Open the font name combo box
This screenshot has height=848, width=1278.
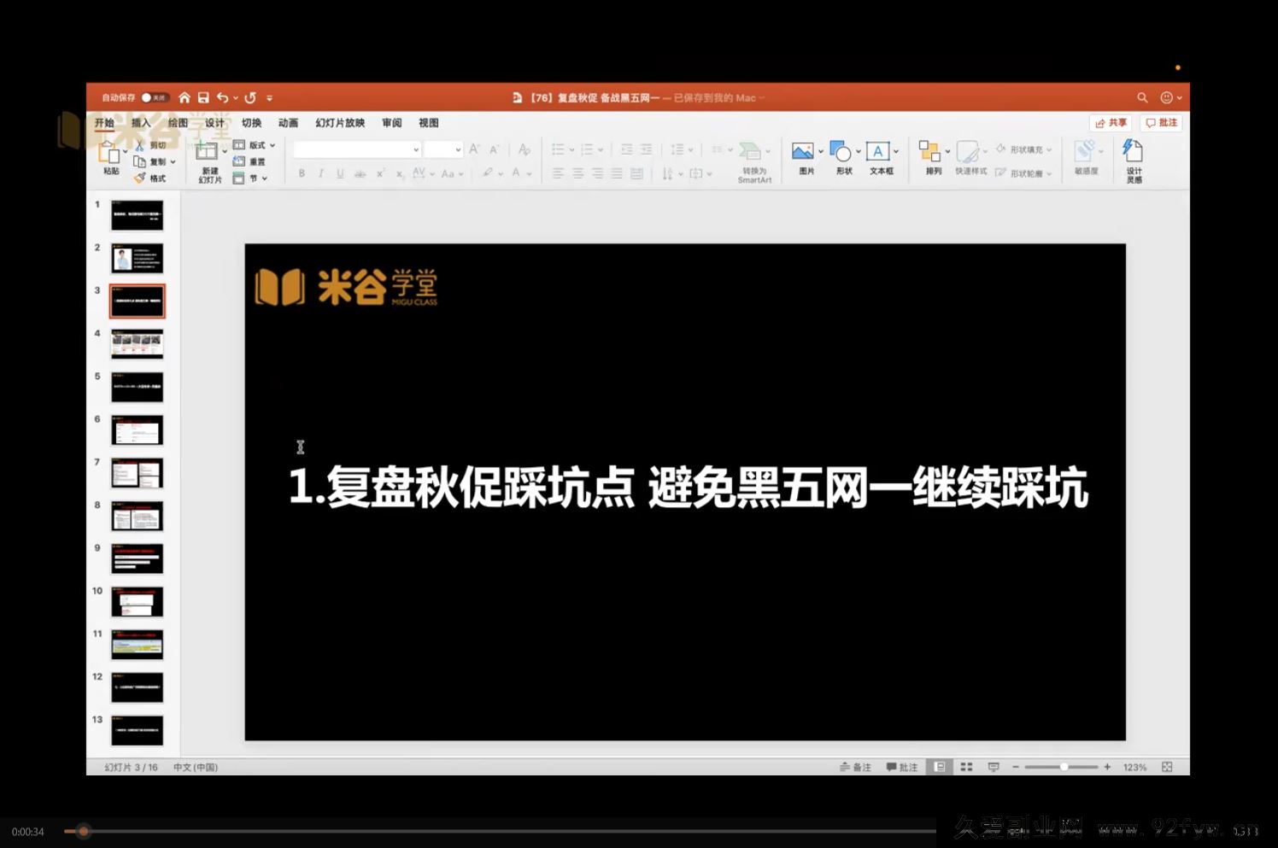click(355, 149)
